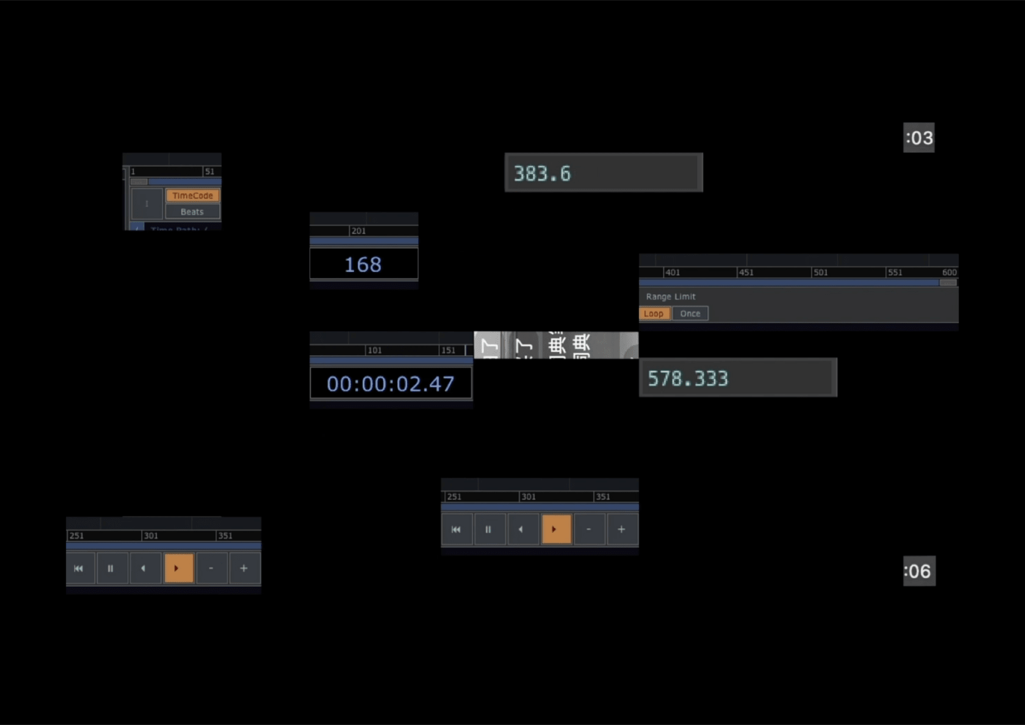Play in reverse in the far-left transport panel

tap(144, 568)
